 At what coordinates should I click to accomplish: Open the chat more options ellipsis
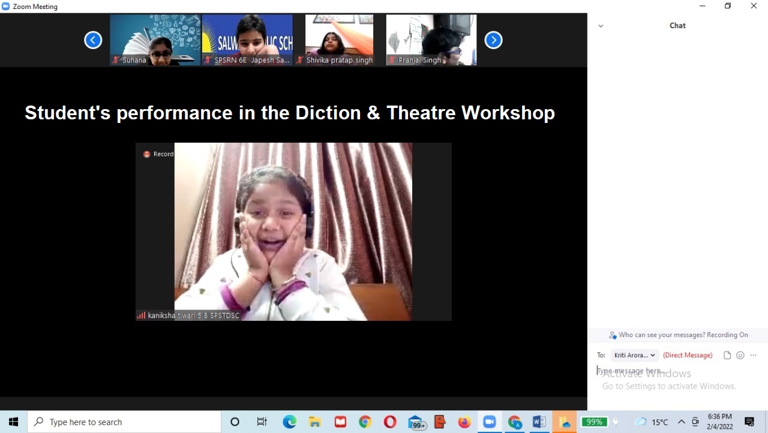[754, 355]
